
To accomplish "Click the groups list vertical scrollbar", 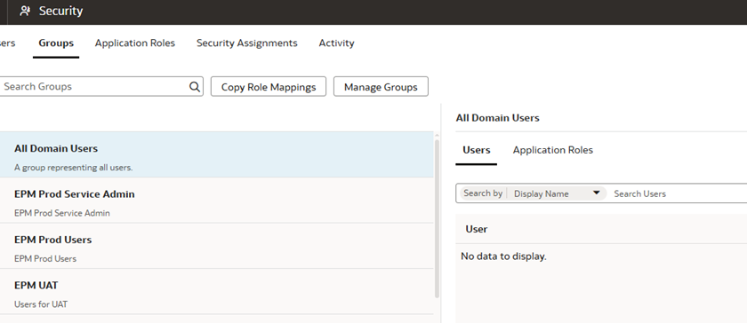I will coord(437,219).
